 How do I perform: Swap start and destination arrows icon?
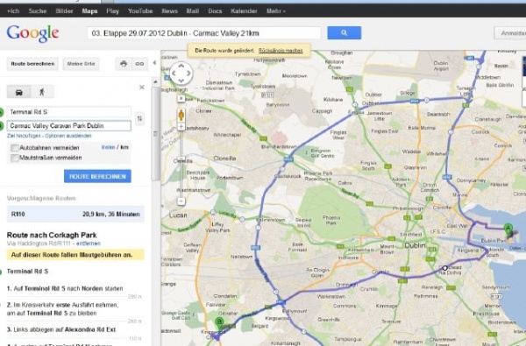(139, 118)
